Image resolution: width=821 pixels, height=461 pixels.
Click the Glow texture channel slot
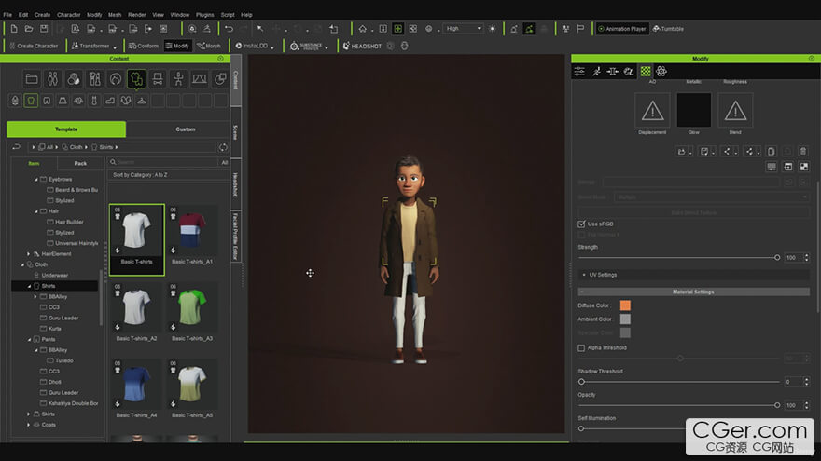[694, 110]
